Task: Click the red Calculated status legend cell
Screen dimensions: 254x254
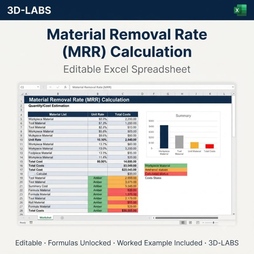Action: click(x=166, y=174)
